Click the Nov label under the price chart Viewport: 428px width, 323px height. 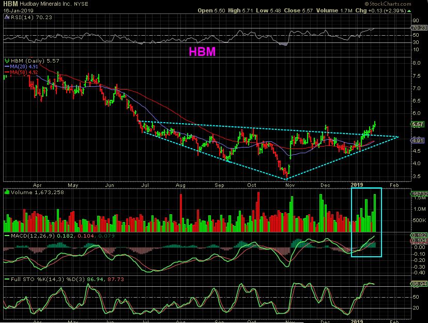(x=290, y=185)
